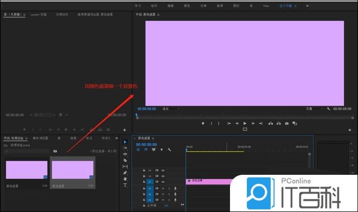Toggle V1 track targeting button
The width and height of the screenshot is (358, 212).
150,182
